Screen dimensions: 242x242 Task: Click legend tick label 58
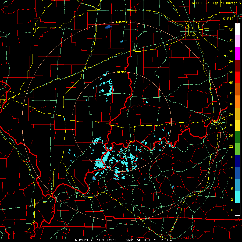231,51
